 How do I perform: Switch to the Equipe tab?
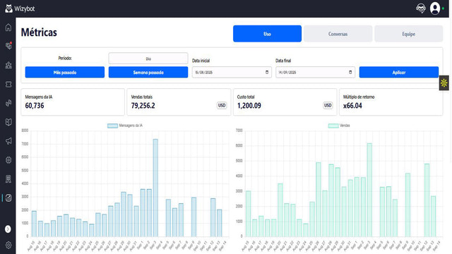tap(408, 34)
